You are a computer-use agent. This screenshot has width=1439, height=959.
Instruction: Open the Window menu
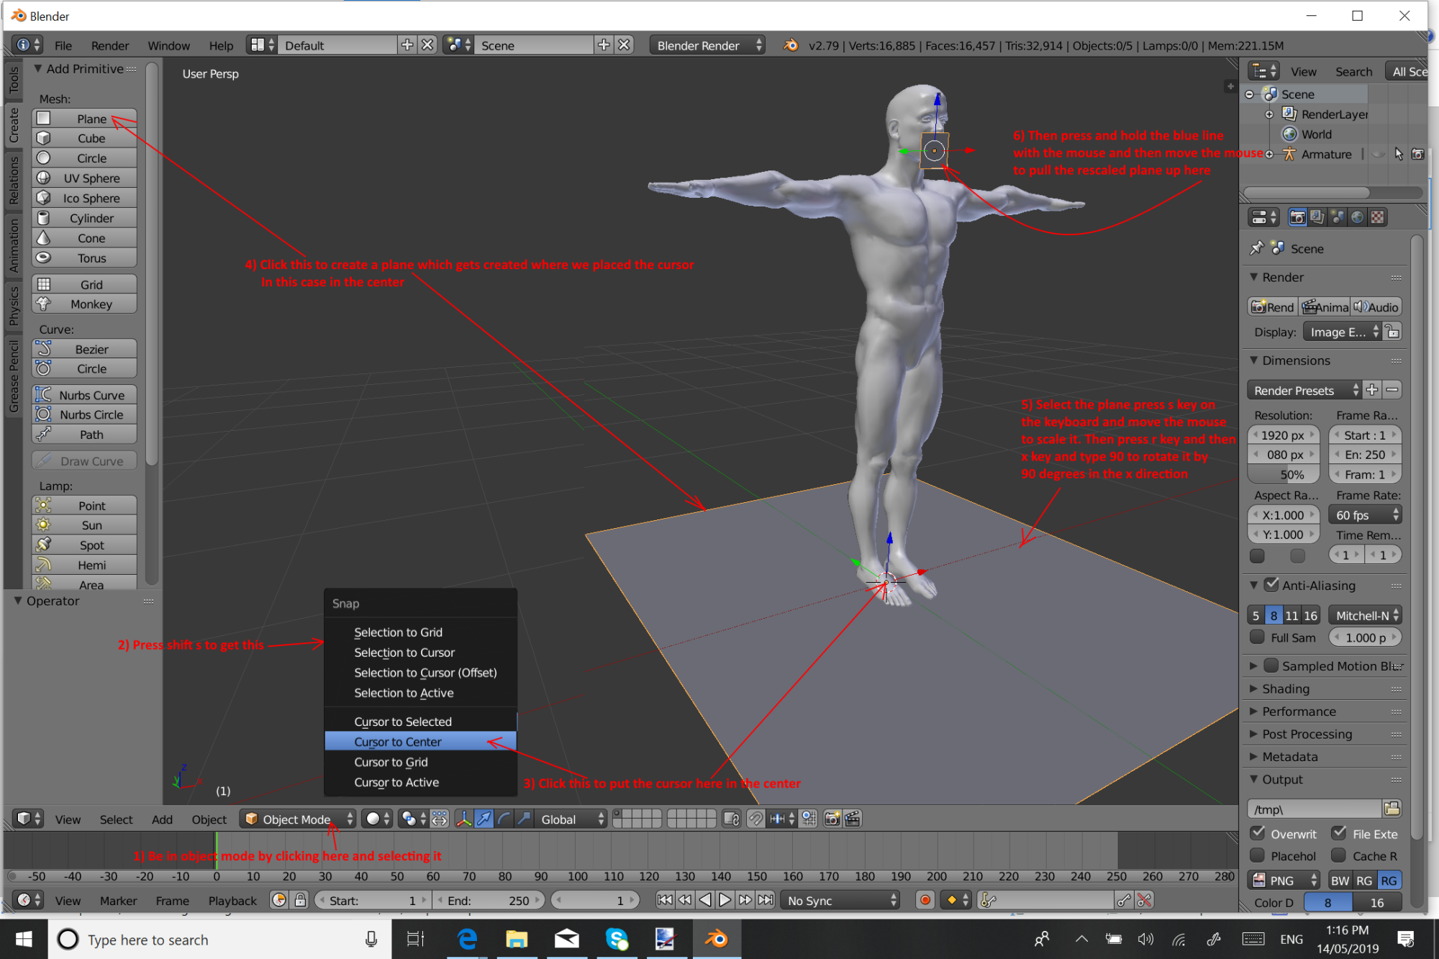168,45
